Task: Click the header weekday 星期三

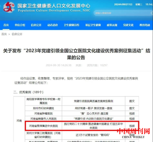Action: coord(139,4)
